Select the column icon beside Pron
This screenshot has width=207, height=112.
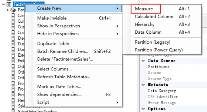coord(13,95)
